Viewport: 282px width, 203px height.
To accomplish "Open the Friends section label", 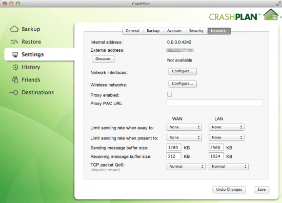I will tap(31, 79).
